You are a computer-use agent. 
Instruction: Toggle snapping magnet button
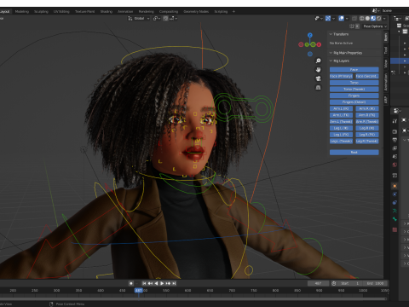click(x=165, y=18)
